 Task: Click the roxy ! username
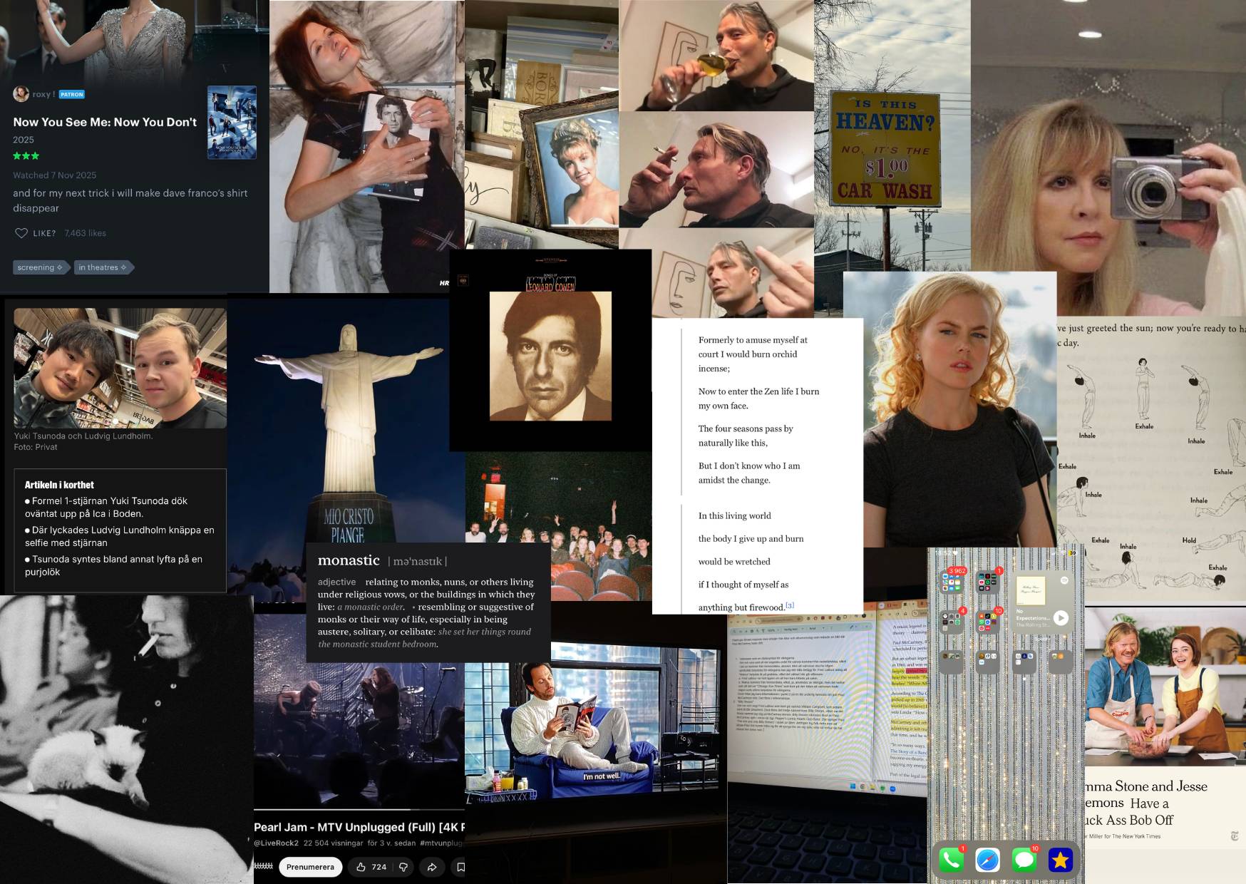(x=43, y=94)
